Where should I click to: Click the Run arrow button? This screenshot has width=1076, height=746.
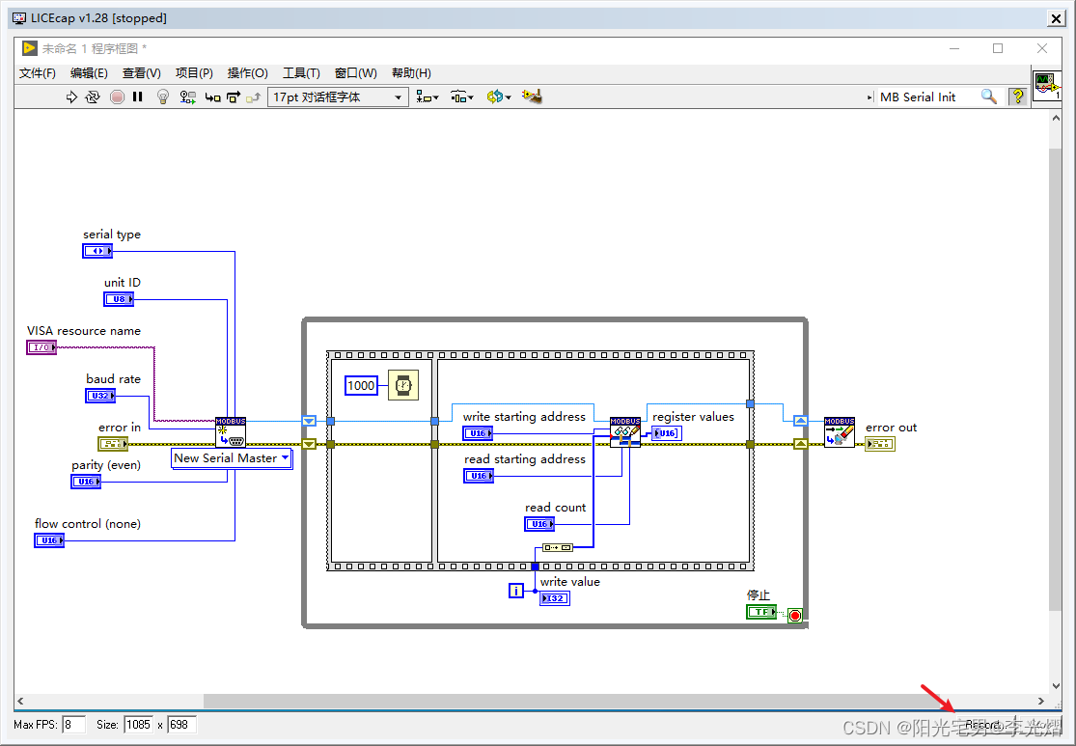(x=71, y=97)
